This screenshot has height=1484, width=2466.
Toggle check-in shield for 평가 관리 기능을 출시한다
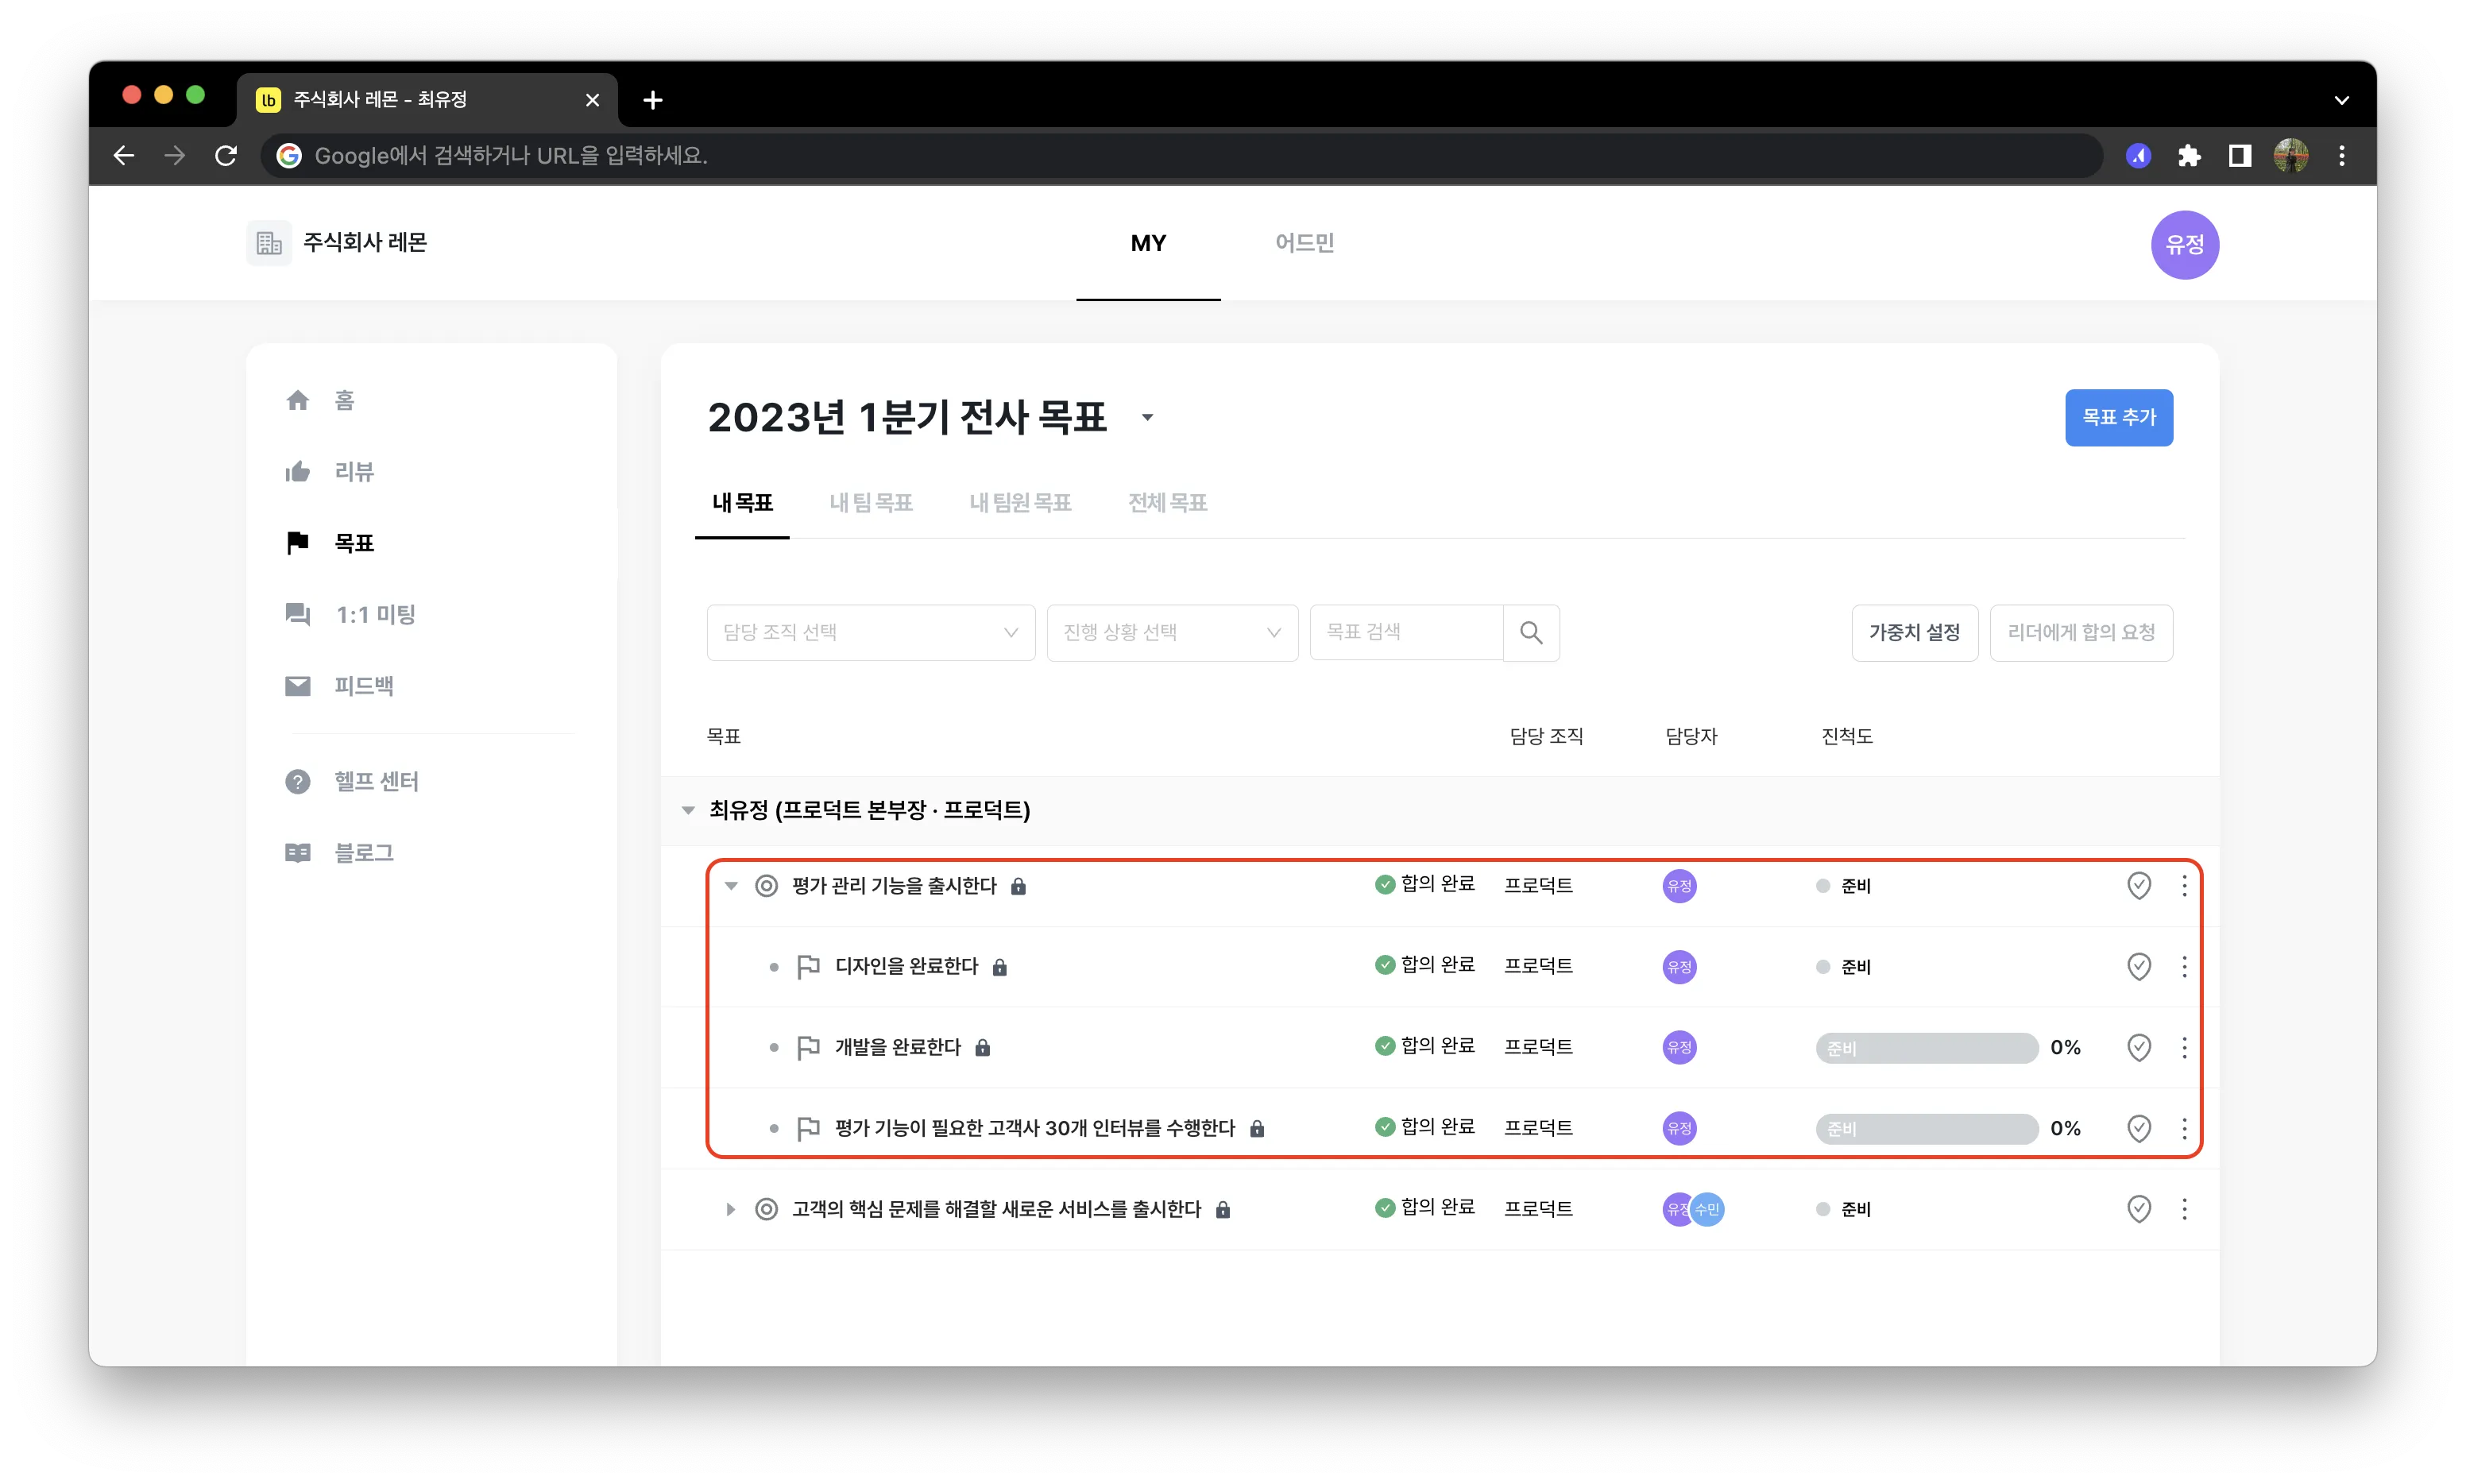[x=2138, y=885]
